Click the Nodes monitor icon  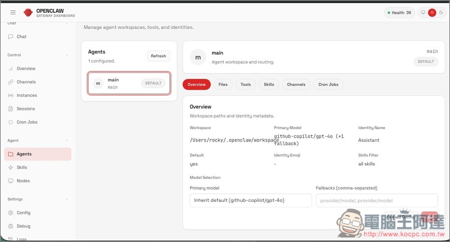[11, 181]
